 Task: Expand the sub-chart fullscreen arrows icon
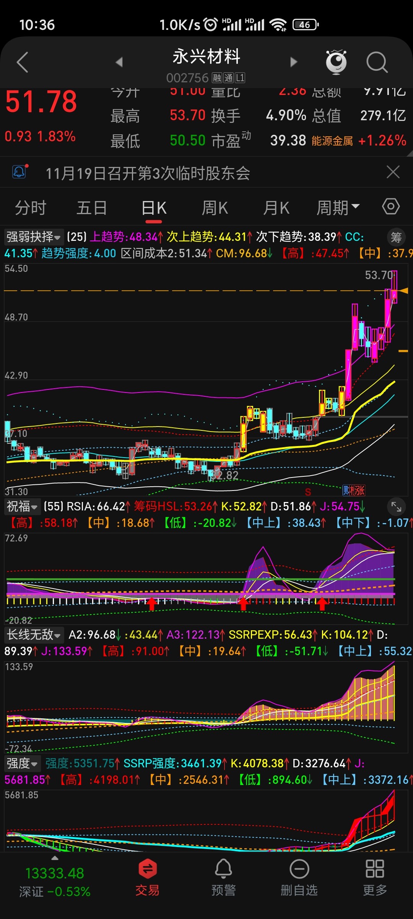pyautogui.click(x=396, y=507)
